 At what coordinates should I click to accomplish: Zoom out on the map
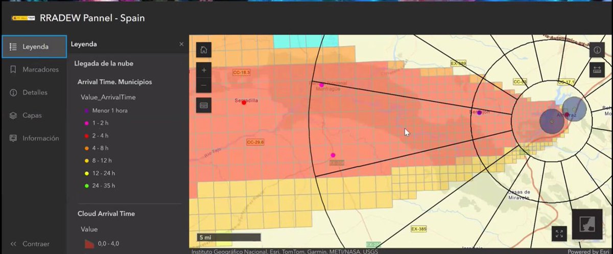click(x=204, y=85)
